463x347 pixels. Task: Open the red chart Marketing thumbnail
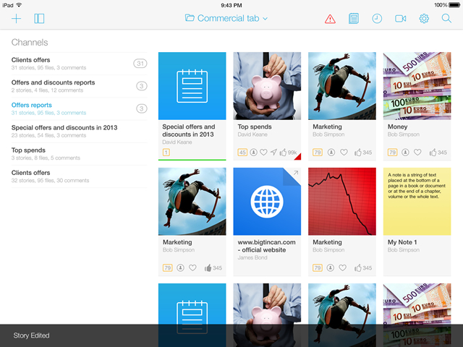(342, 202)
